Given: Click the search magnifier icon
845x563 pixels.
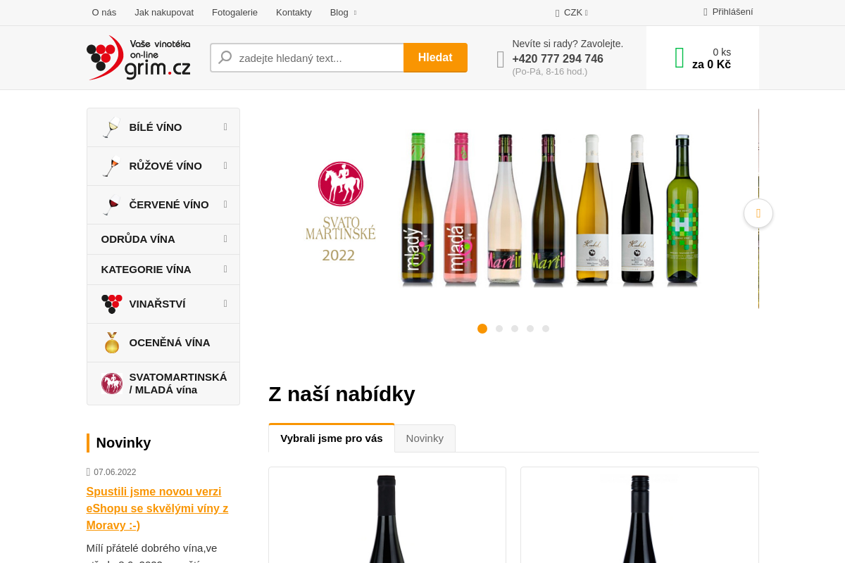Looking at the screenshot, I should click(224, 58).
